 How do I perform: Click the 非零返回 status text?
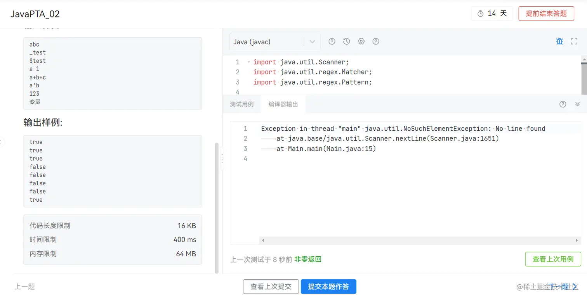pos(308,259)
